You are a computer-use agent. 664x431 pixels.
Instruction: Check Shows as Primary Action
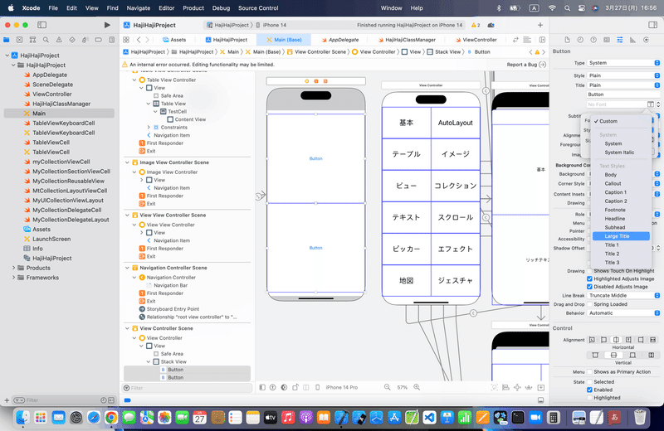click(589, 372)
